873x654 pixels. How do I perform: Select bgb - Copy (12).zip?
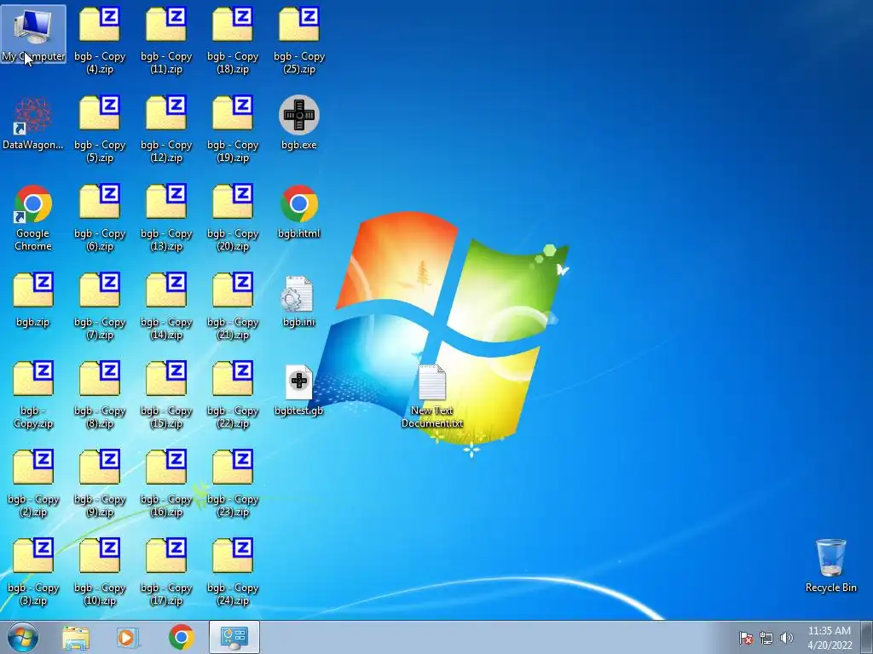click(166, 129)
